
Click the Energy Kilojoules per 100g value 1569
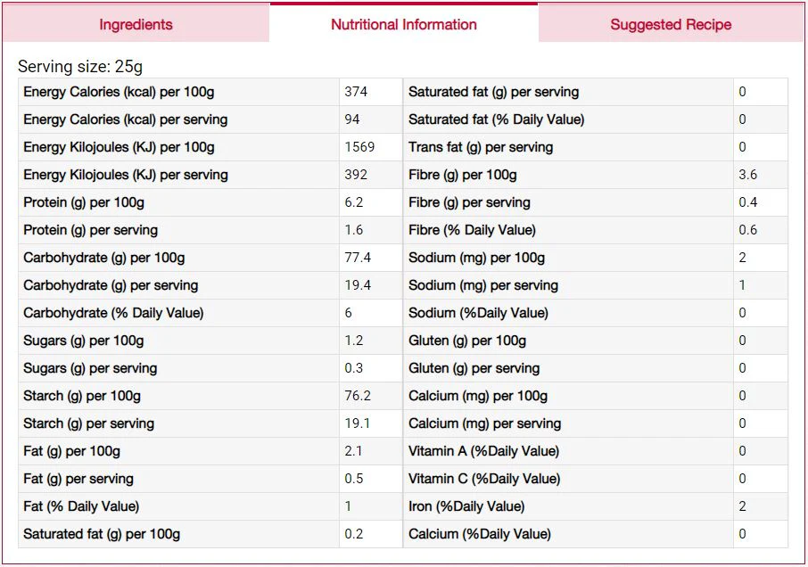359,147
